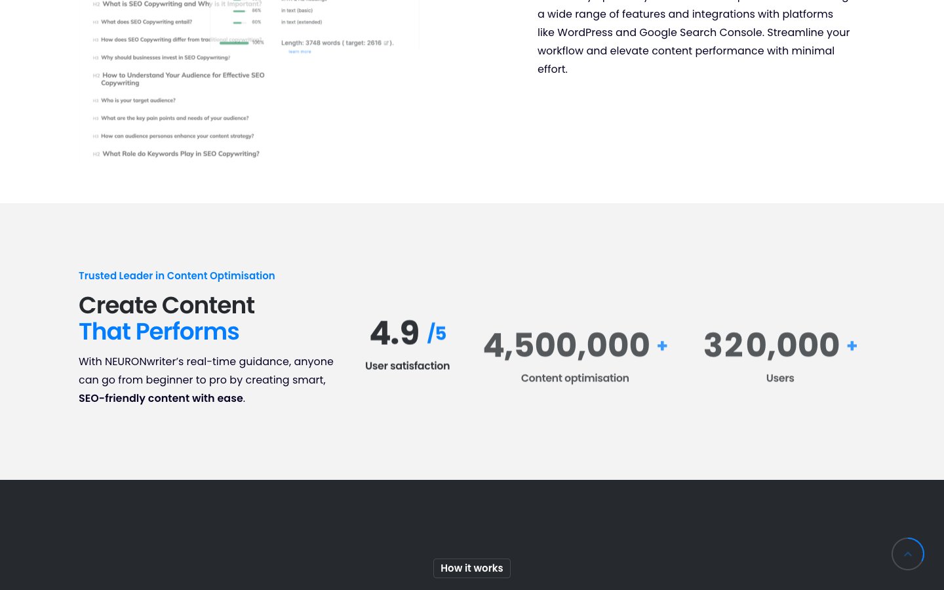Select 'What Role do Keywords Play' H2 heading
The image size is (944, 590).
pyautogui.click(x=180, y=154)
